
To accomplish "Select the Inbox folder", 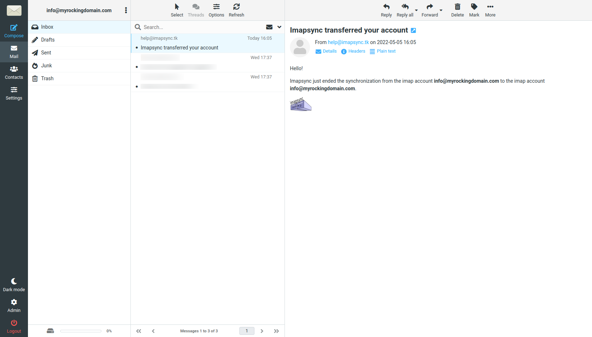I will (79, 27).
